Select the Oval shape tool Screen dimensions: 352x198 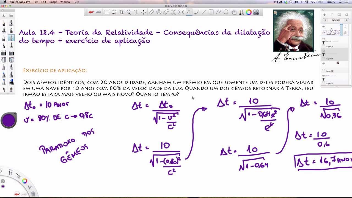(x=226, y=12)
